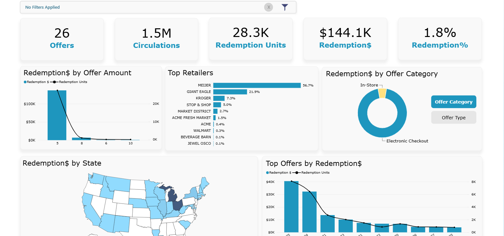Click the BEVERAGE BARN retailer label
504x236 pixels.
tap(196, 137)
